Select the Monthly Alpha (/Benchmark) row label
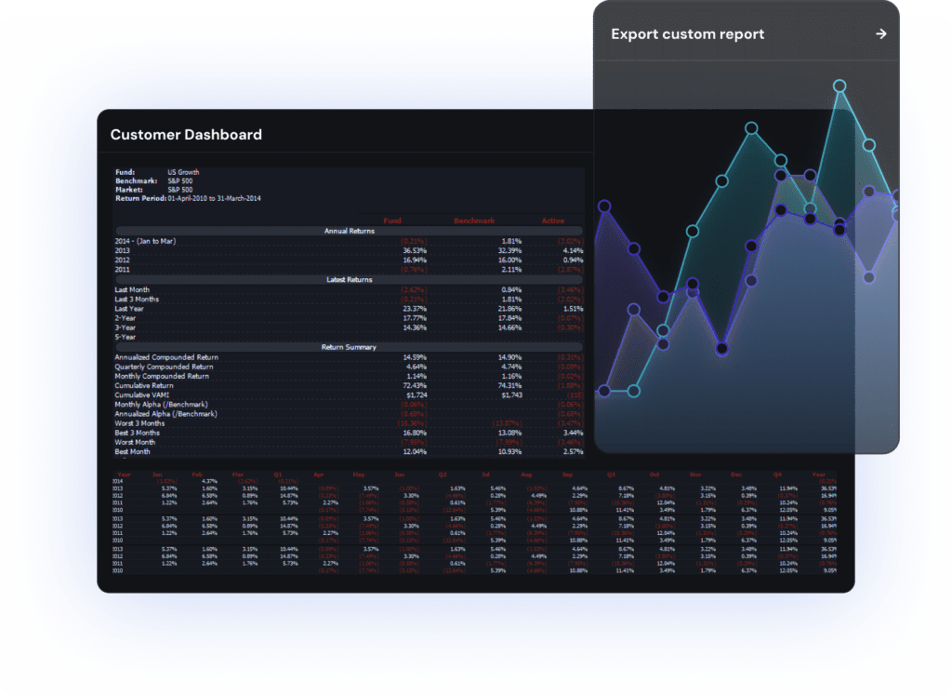 tap(161, 404)
